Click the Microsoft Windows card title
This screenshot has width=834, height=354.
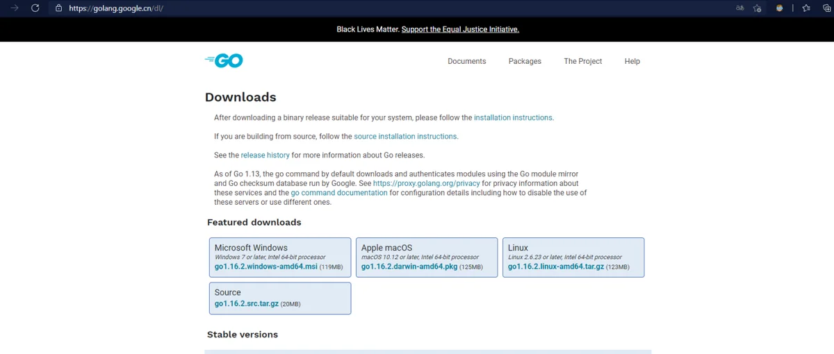(x=251, y=248)
